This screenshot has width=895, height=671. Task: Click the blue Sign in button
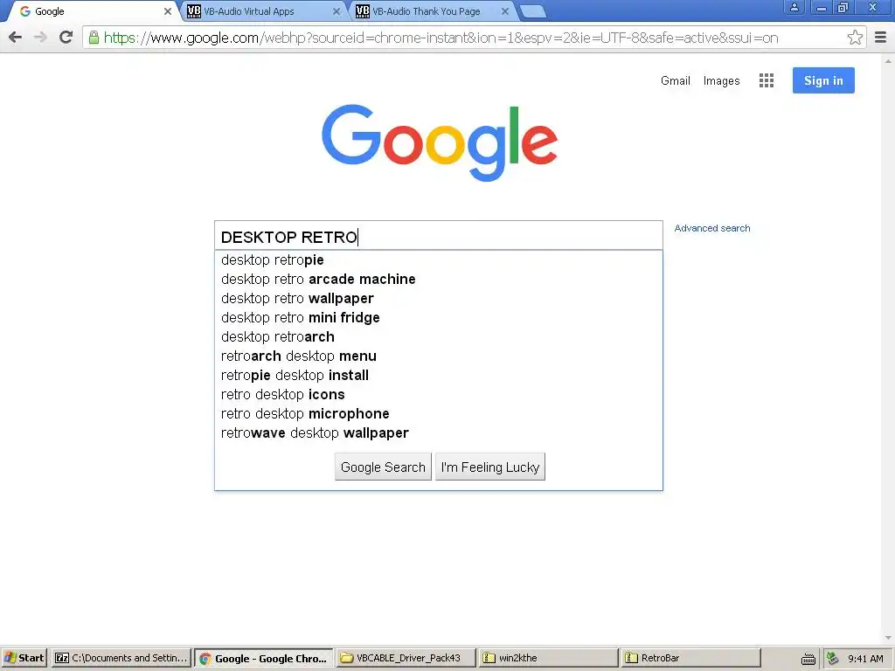click(x=823, y=80)
